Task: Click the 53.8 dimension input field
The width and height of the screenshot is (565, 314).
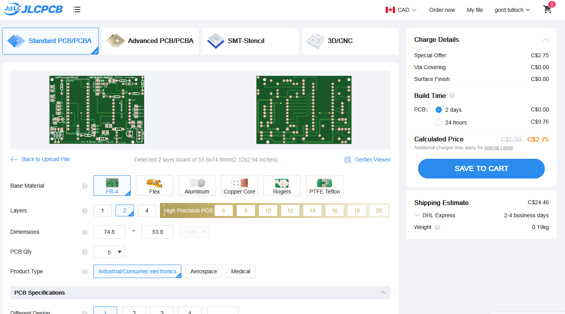Action: [x=158, y=232]
